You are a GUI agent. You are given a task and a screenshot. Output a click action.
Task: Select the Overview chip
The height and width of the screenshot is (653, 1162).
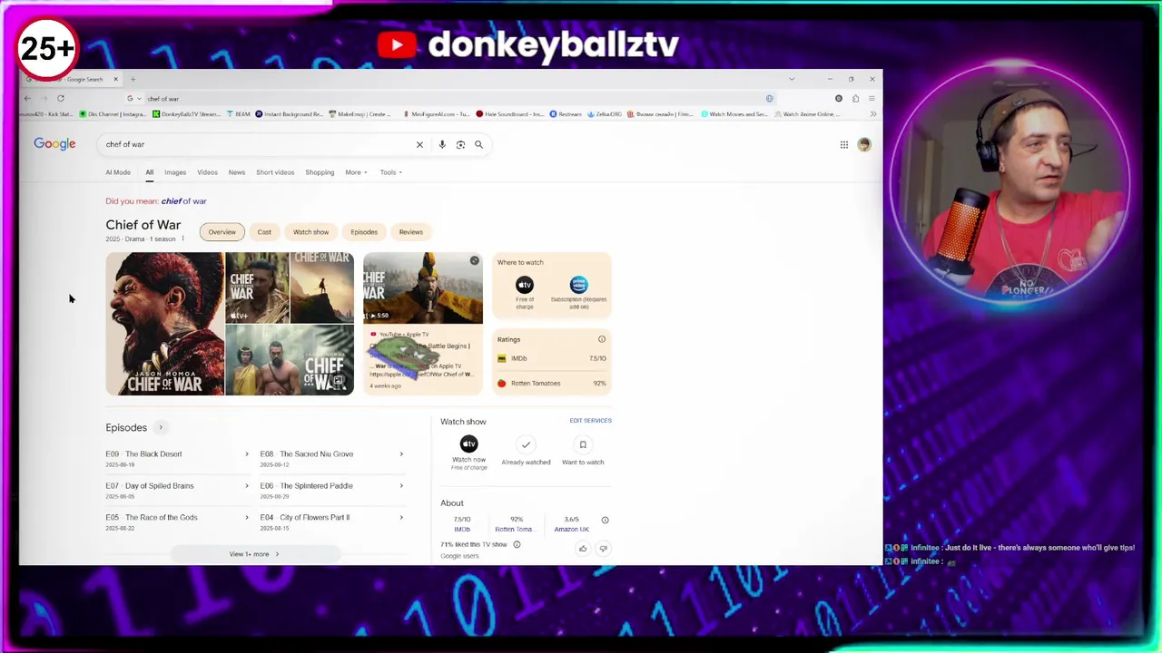[x=222, y=232]
